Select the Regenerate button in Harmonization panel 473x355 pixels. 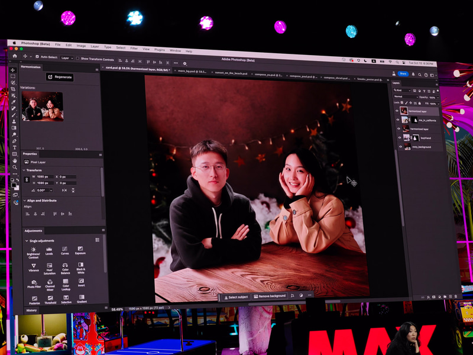point(60,77)
